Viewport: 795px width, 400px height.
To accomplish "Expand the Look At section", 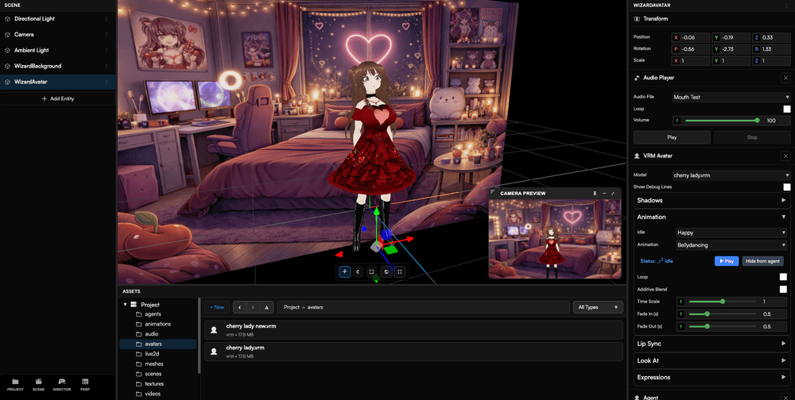I will [712, 360].
